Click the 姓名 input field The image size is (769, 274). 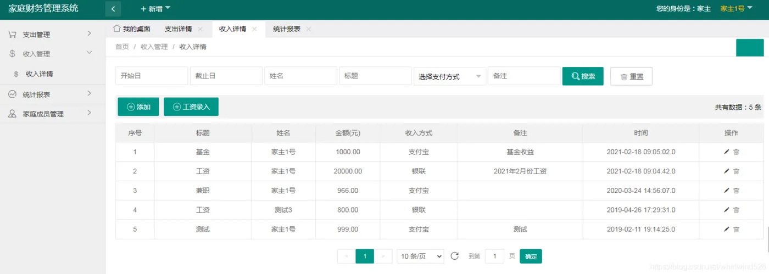[300, 76]
